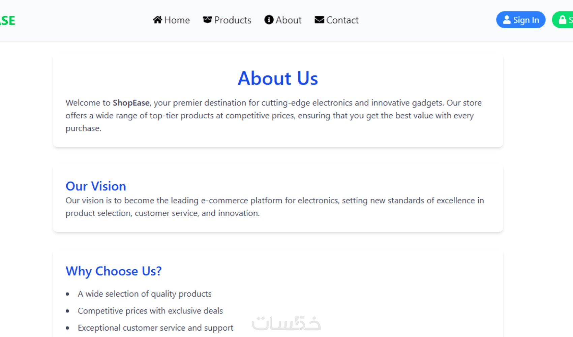Click the lock icon on green button
The image size is (573, 337).
click(x=562, y=20)
